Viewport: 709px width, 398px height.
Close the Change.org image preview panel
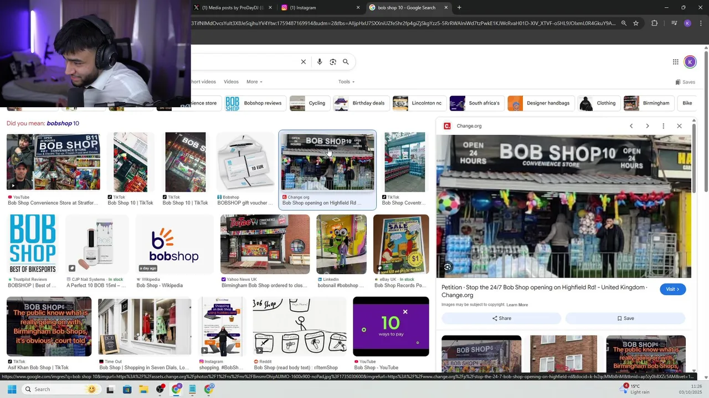pos(679,126)
